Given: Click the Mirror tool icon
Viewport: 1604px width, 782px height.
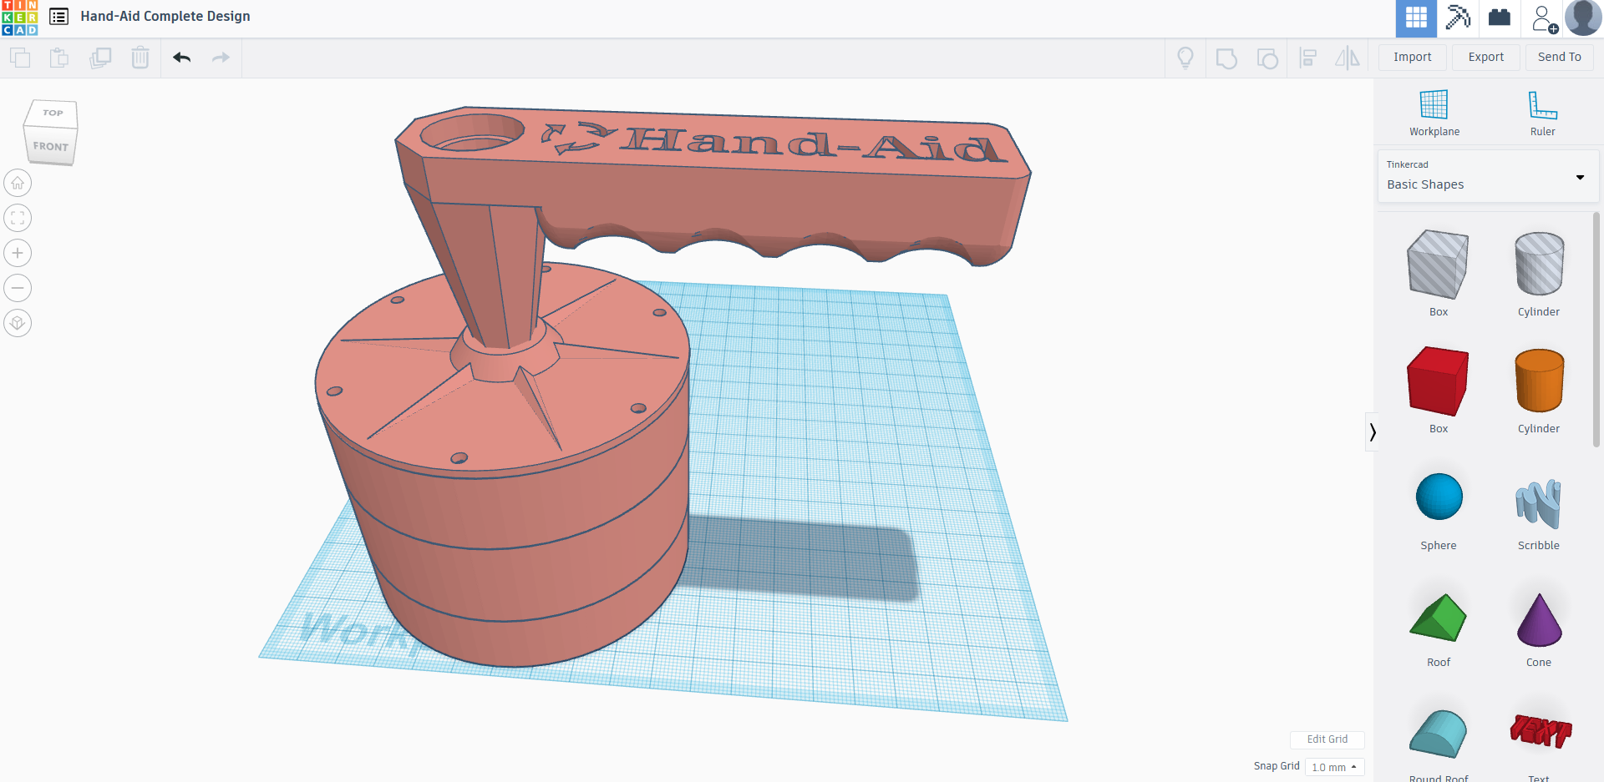Looking at the screenshot, I should coord(1347,58).
